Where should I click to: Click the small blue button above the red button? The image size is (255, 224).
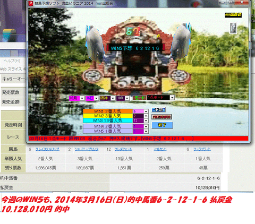coord(158,110)
